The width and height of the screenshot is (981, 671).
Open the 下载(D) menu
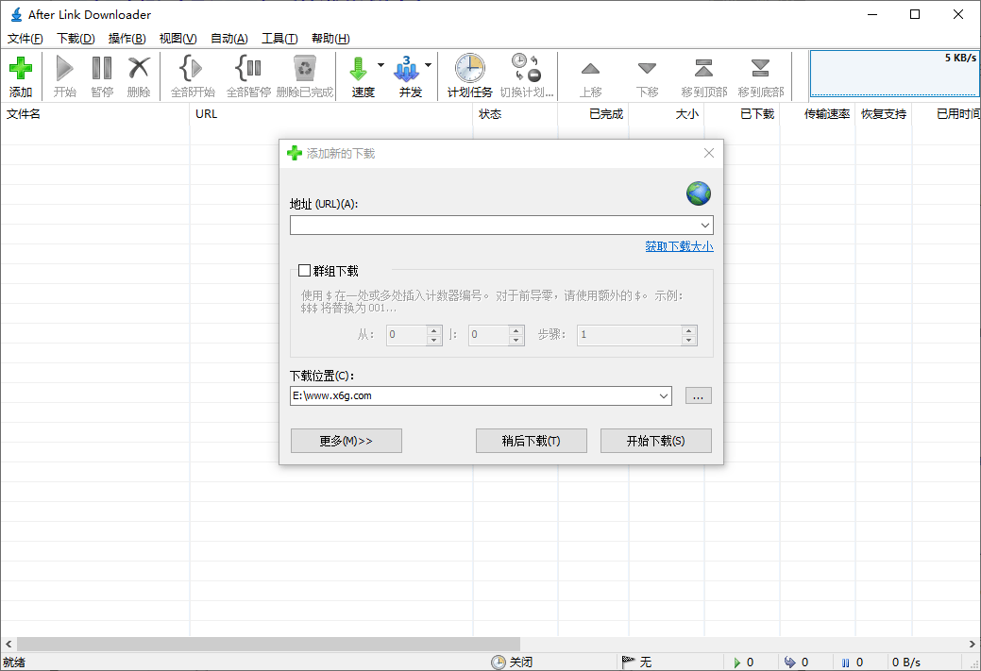click(x=75, y=38)
